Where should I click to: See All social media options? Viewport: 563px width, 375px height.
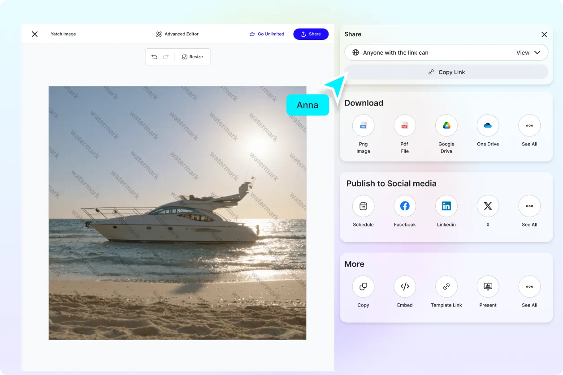pyautogui.click(x=529, y=206)
